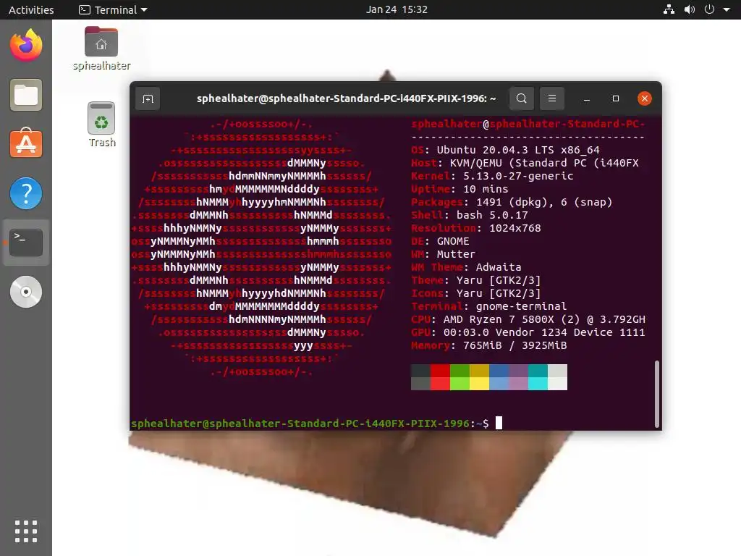Open a new terminal tab
Screen dimensions: 741x556
[x=148, y=98]
